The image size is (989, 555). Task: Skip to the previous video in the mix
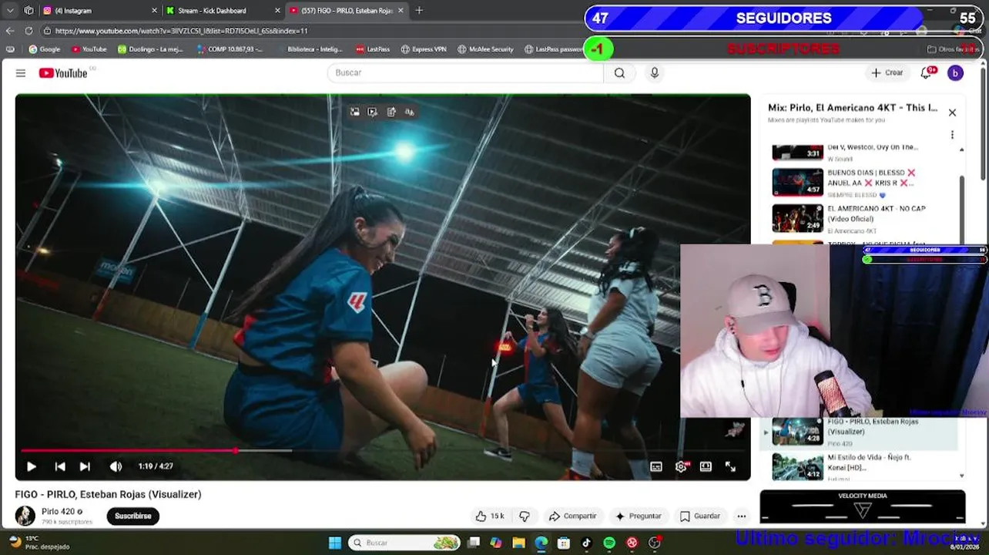(60, 466)
